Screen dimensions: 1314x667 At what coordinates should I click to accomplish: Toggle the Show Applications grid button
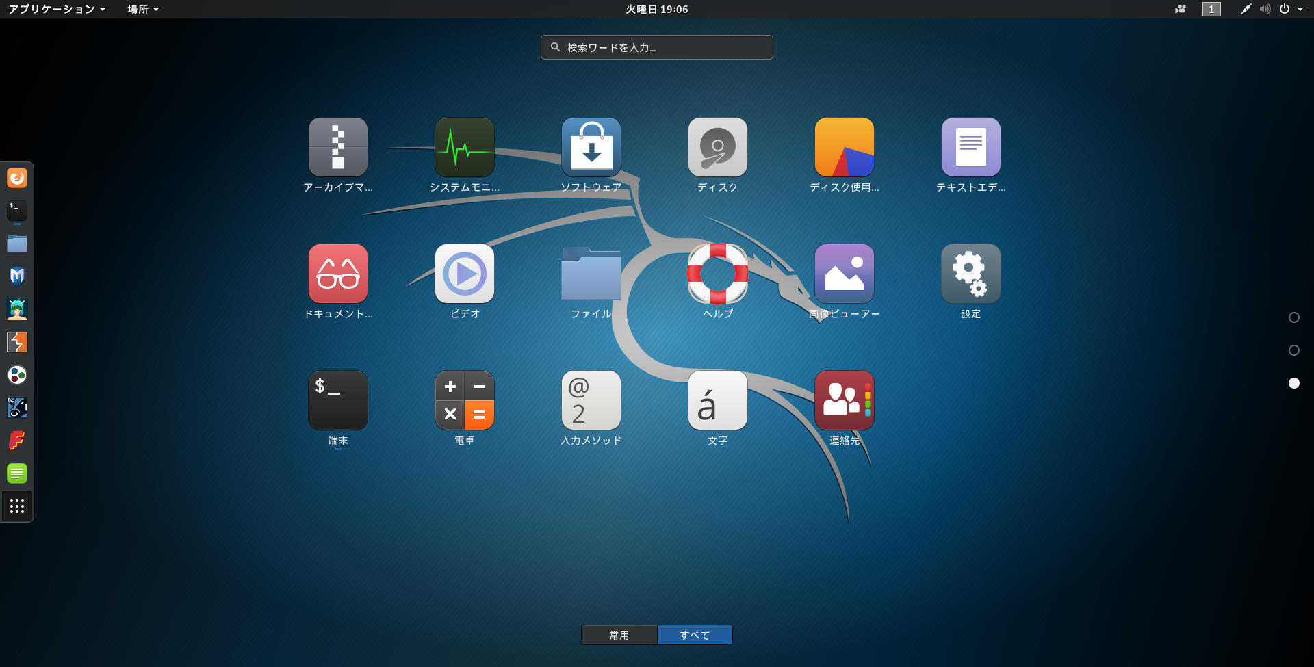(17, 506)
